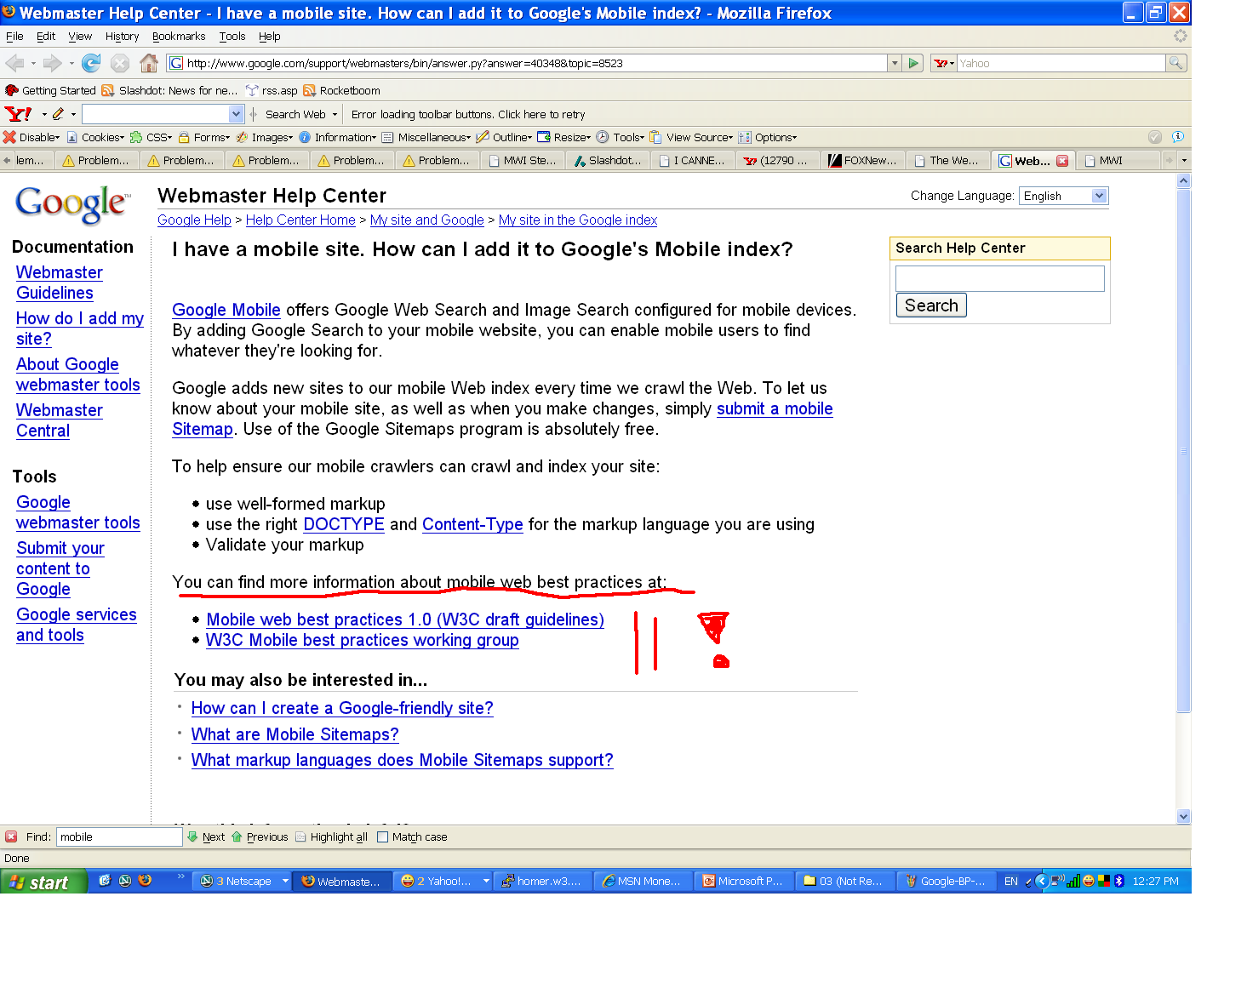Screen dimensions: 1247x982
Task: Open the URL bar history dropdown arrow
Action: coord(895,63)
